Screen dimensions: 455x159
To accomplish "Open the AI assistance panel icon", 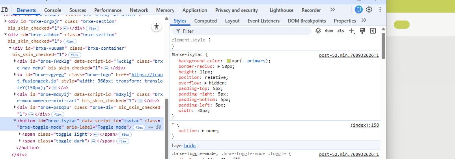I will pyautogui.click(x=358, y=10).
